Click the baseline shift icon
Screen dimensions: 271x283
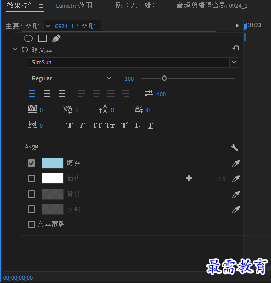[139, 109]
